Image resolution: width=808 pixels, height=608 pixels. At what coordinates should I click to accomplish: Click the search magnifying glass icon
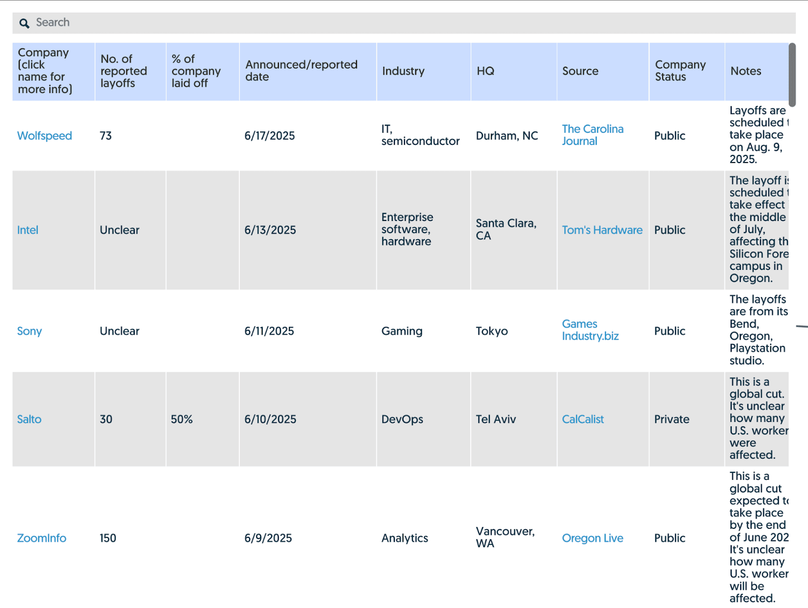24,23
